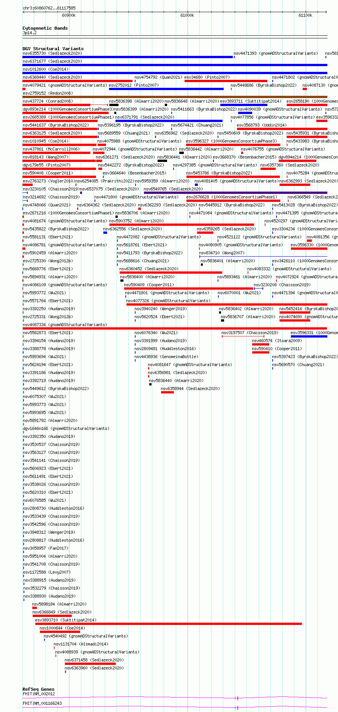Viewport: 338px width, 712px height.
Task: Select nsv6371677 (Sedlazeck2020) label
Action: (52, 61)
